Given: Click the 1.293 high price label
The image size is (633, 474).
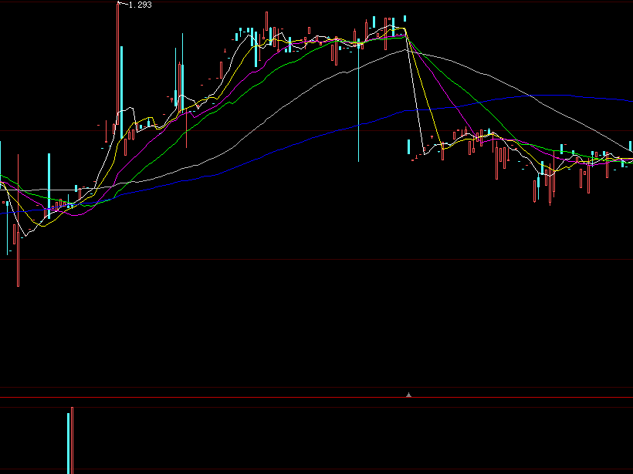Looking at the screenshot, I should tap(140, 5).
